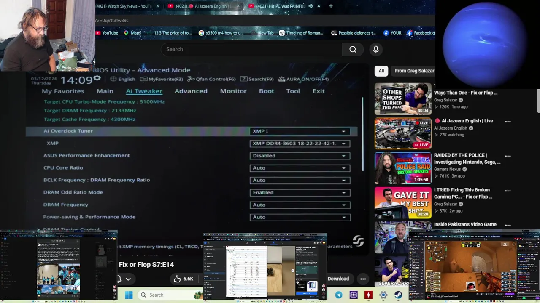Open the Windows Start menu

[x=129, y=295]
